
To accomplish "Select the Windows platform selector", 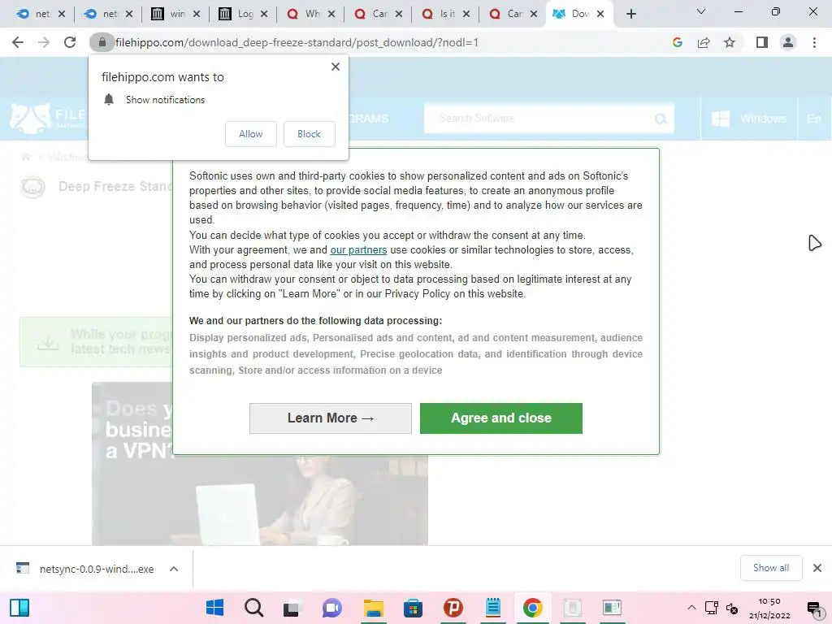I will [748, 119].
